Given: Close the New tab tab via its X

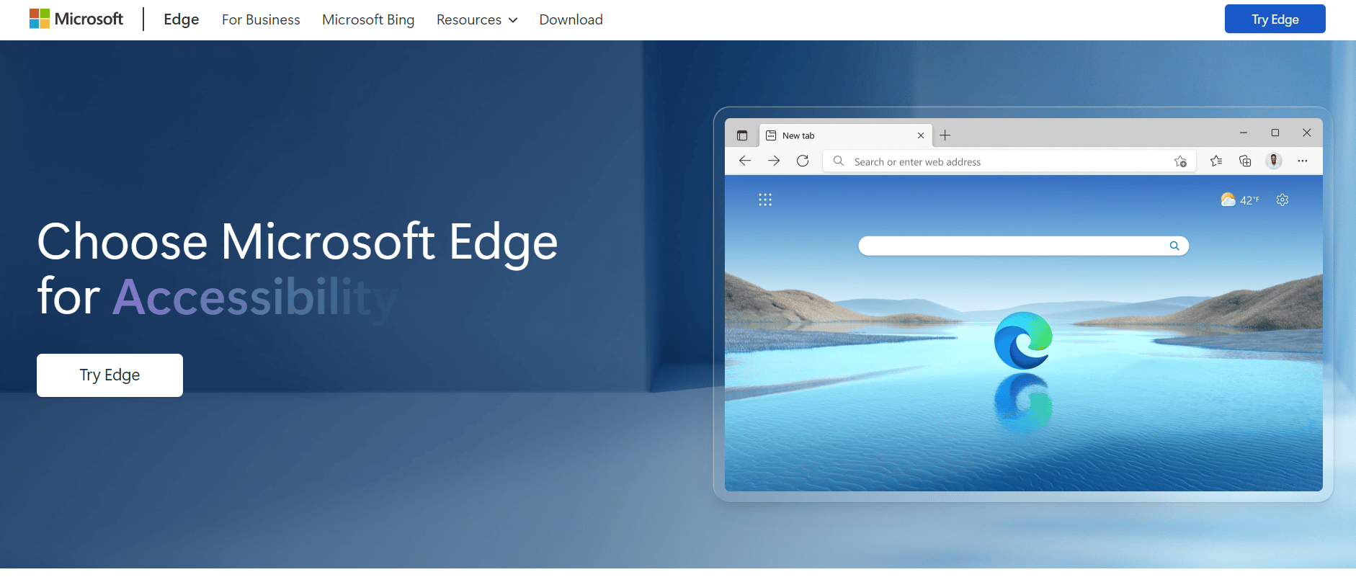Looking at the screenshot, I should (921, 135).
